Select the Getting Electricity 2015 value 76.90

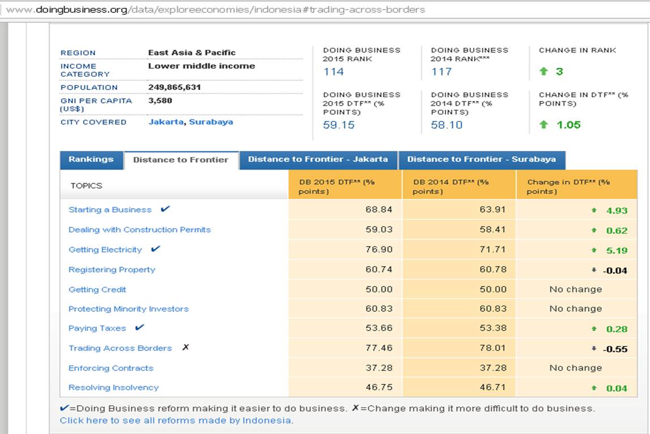pos(379,249)
